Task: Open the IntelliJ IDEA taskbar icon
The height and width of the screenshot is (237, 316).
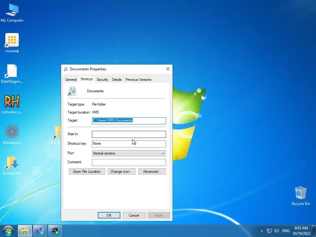Action: [55, 231]
